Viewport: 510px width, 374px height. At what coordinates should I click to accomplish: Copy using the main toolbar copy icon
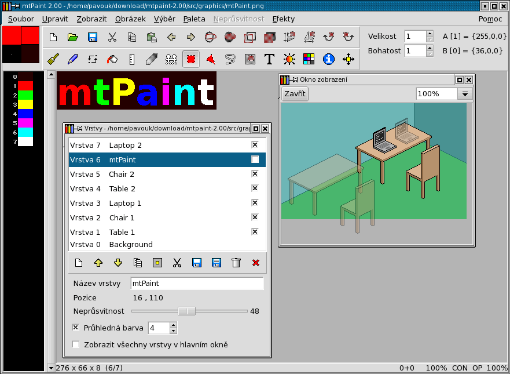[132, 37]
